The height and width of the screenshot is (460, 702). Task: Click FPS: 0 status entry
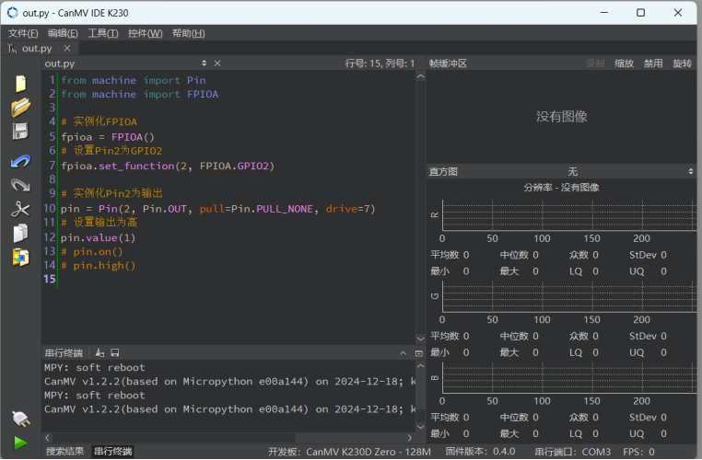(x=638, y=452)
